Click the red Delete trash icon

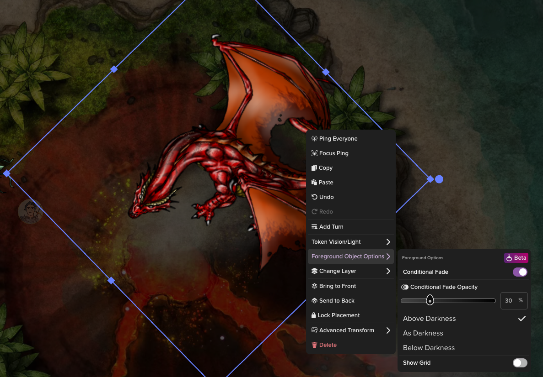(314, 345)
